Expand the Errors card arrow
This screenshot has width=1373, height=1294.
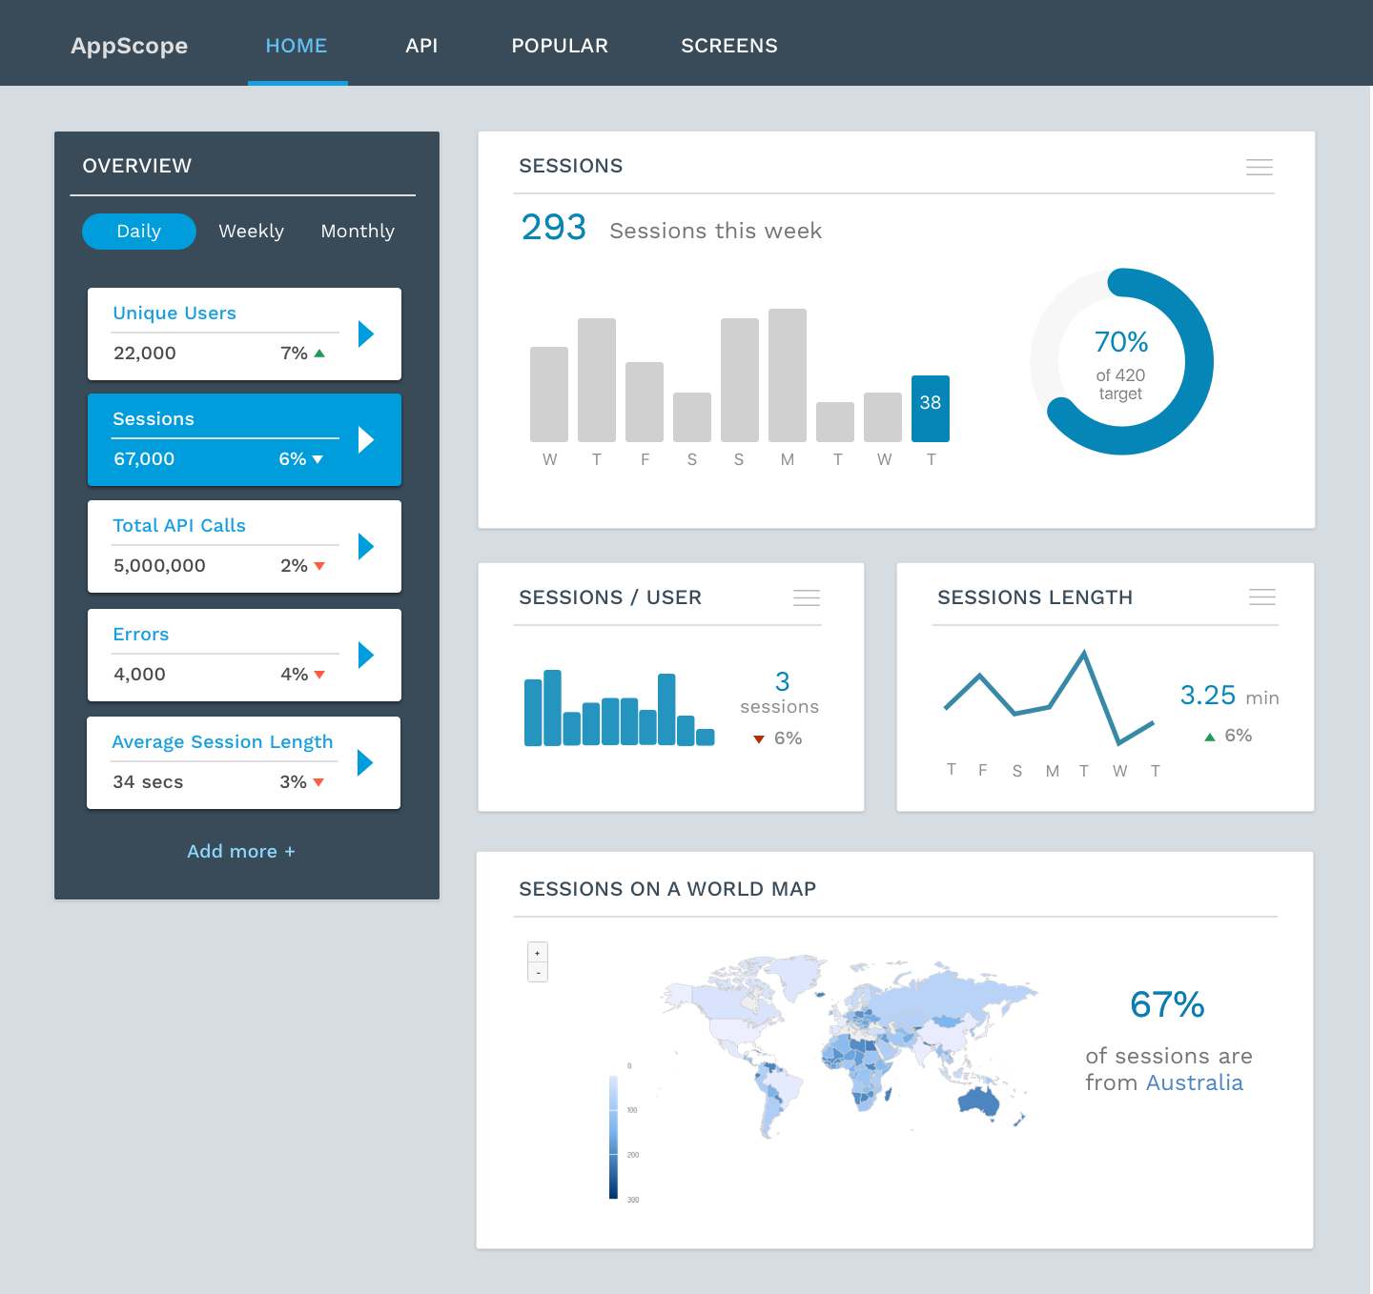(365, 655)
